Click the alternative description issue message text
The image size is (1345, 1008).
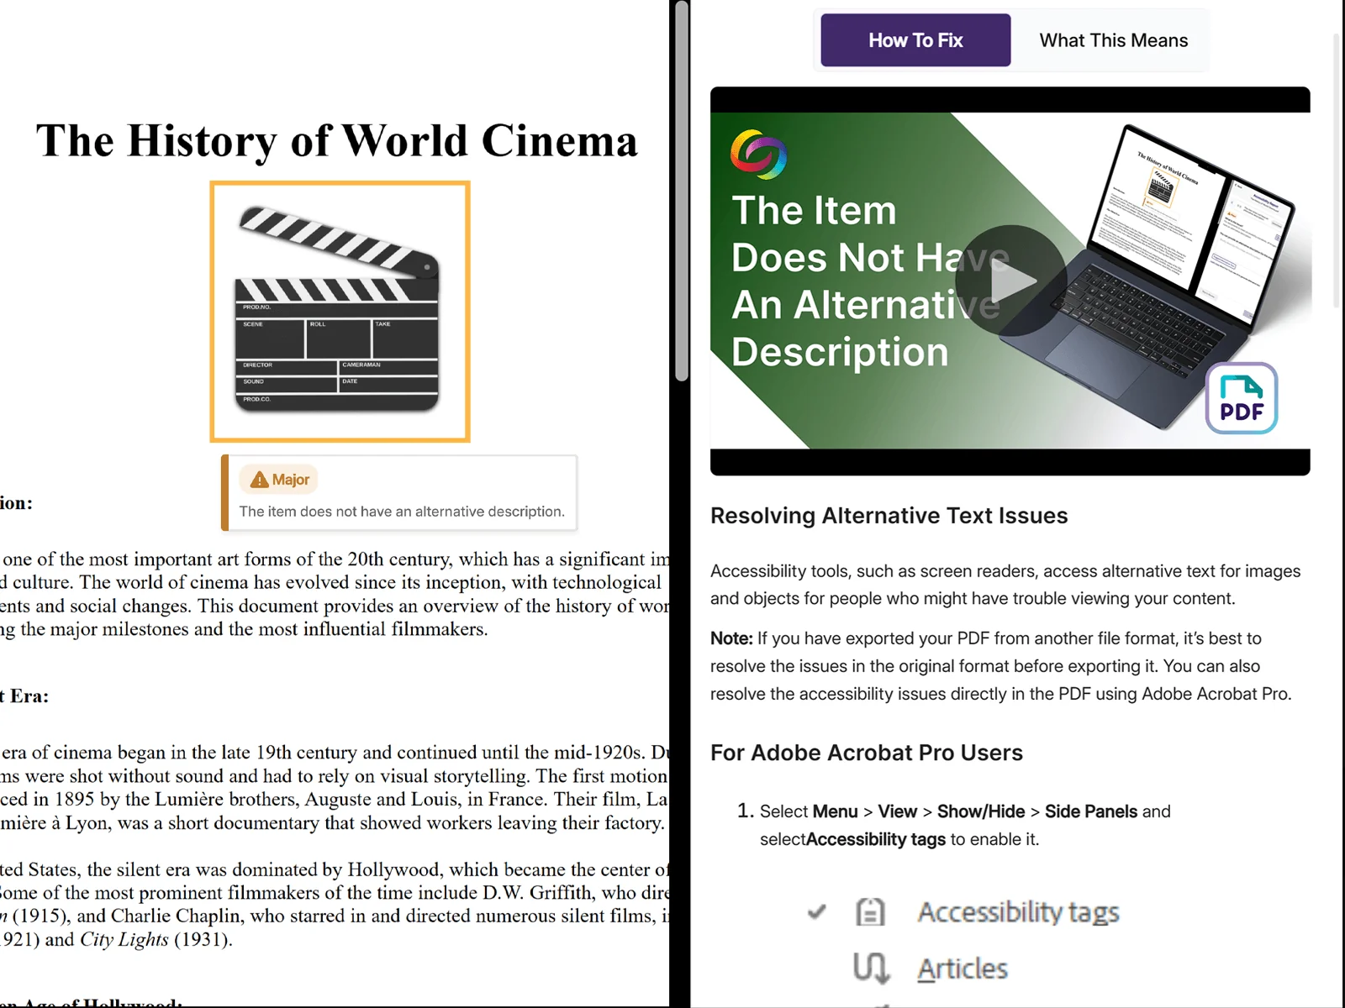[401, 512]
